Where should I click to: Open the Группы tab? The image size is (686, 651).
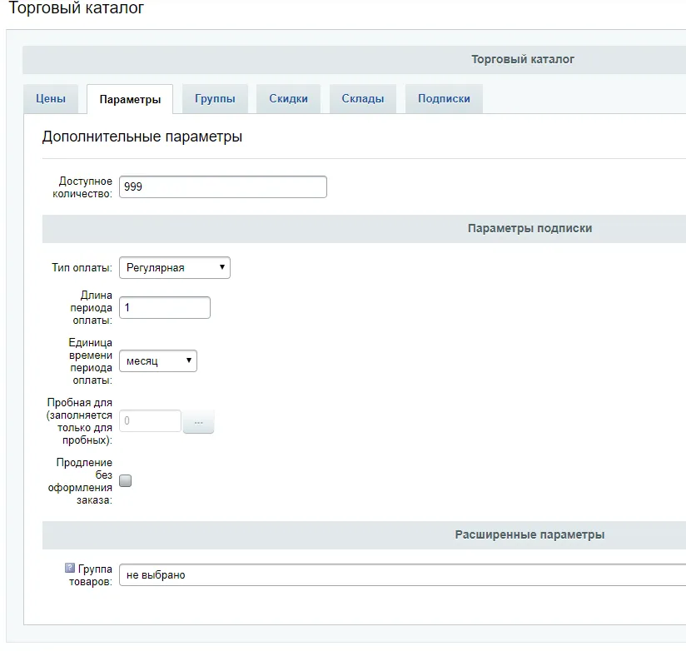tap(215, 98)
